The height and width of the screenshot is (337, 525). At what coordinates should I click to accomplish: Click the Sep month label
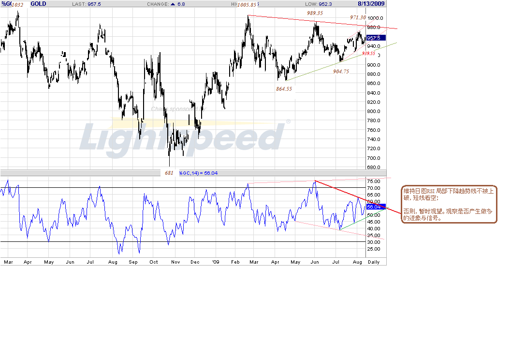tap(133, 262)
